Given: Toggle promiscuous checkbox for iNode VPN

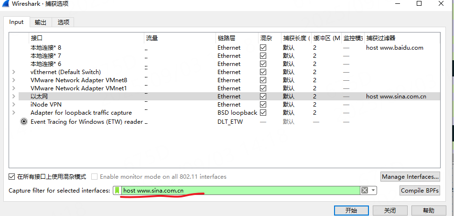Looking at the screenshot, I should 263,104.
